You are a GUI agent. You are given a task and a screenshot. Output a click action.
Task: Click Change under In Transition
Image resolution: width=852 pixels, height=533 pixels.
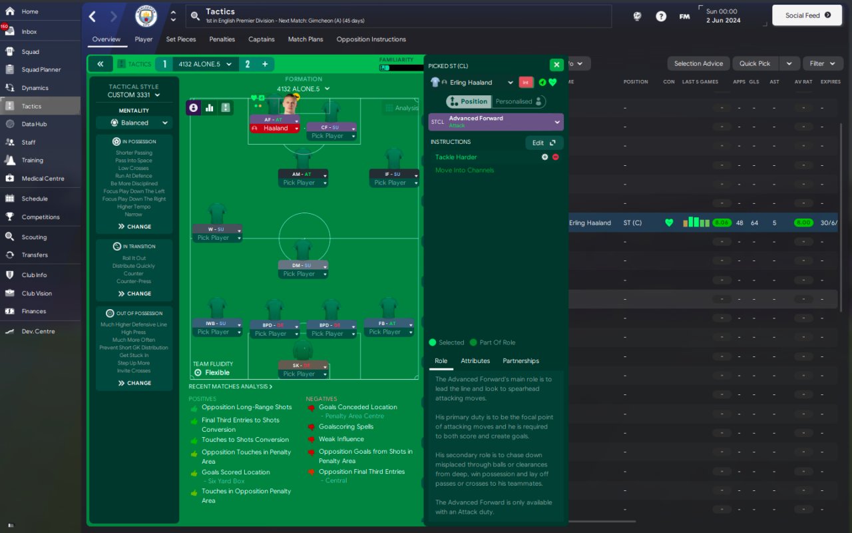pos(134,293)
